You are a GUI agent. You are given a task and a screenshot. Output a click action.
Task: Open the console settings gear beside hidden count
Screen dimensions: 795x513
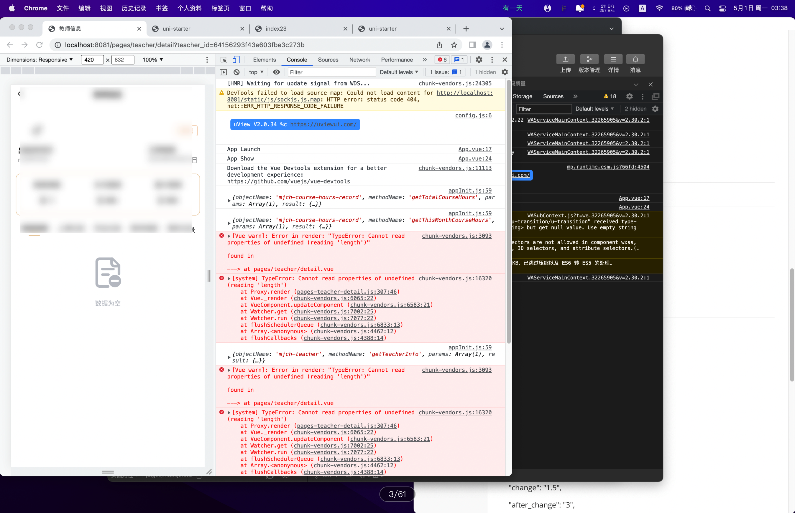(505, 72)
